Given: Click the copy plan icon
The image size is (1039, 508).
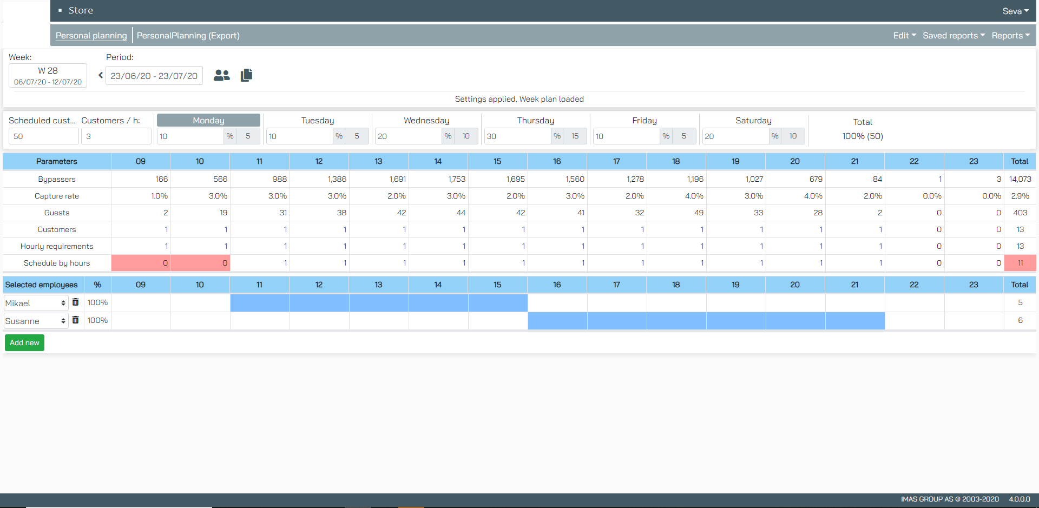Looking at the screenshot, I should (x=246, y=75).
